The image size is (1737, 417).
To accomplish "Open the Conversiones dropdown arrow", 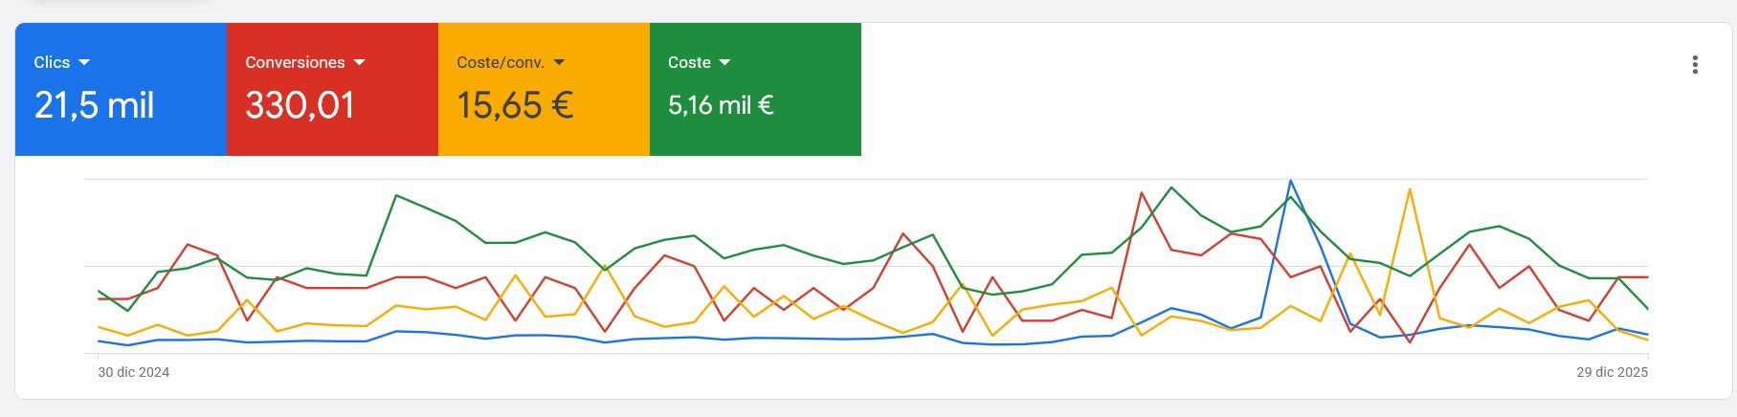I will click(360, 62).
